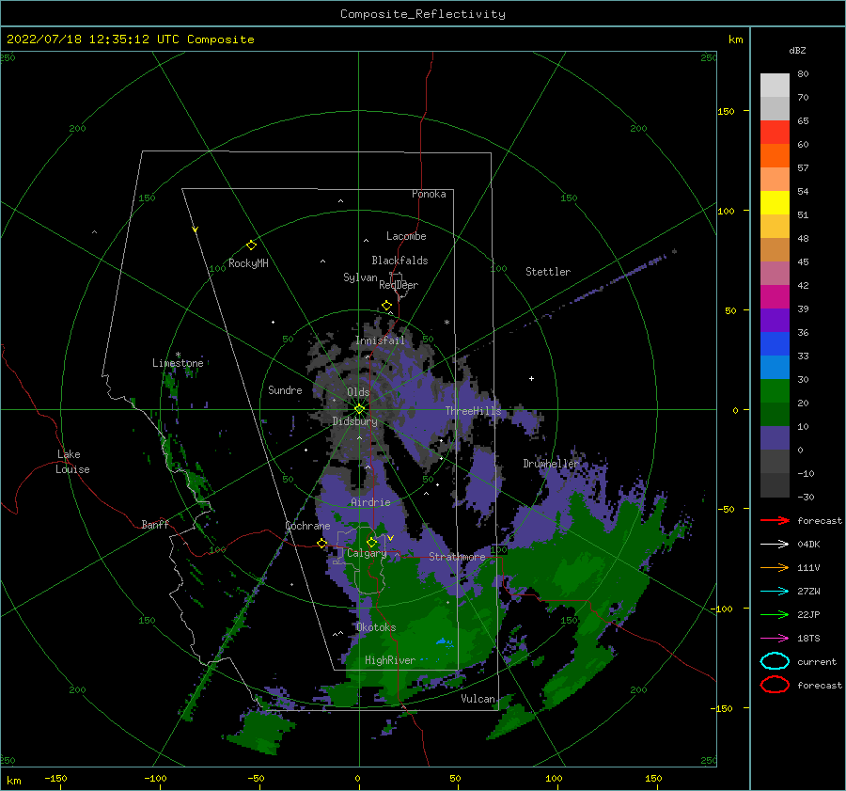Viewport: 846px width, 791px height.
Task: Click the Vulcan town label
Action: (478, 699)
